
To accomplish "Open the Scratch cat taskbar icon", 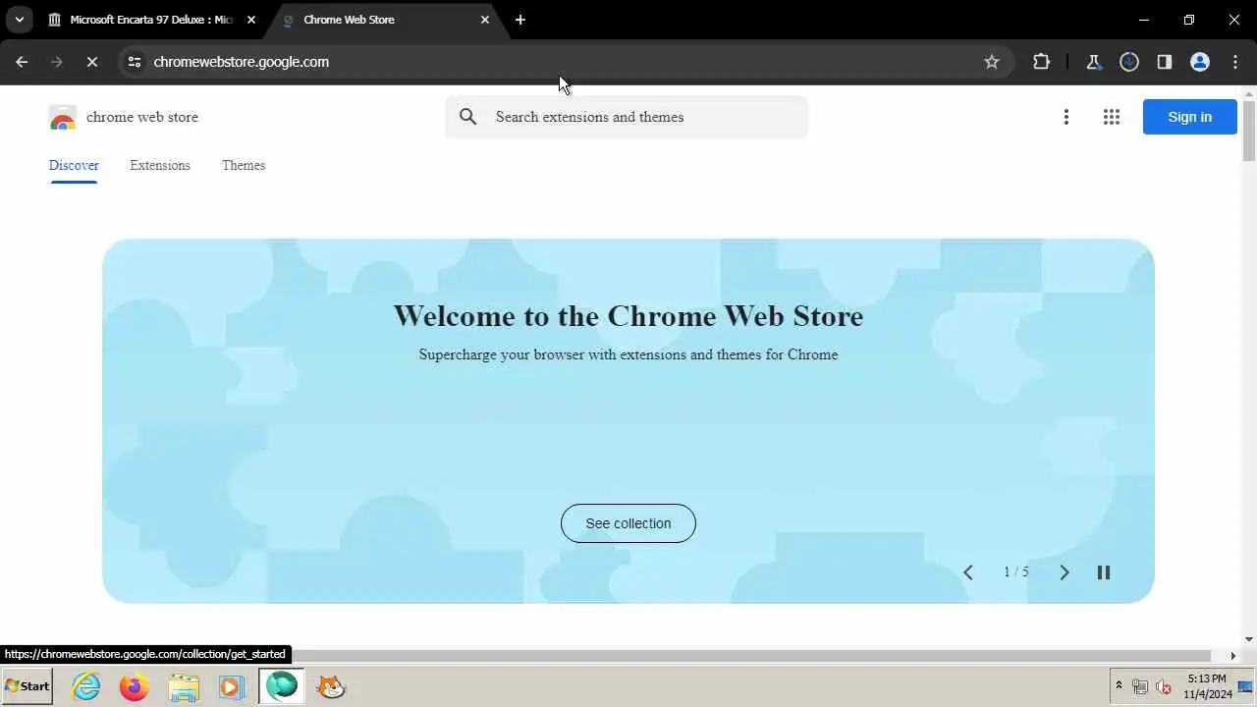I will point(332,686).
